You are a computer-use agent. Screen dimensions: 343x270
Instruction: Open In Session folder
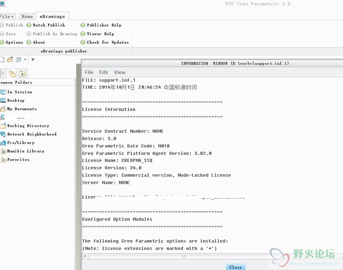(17, 92)
